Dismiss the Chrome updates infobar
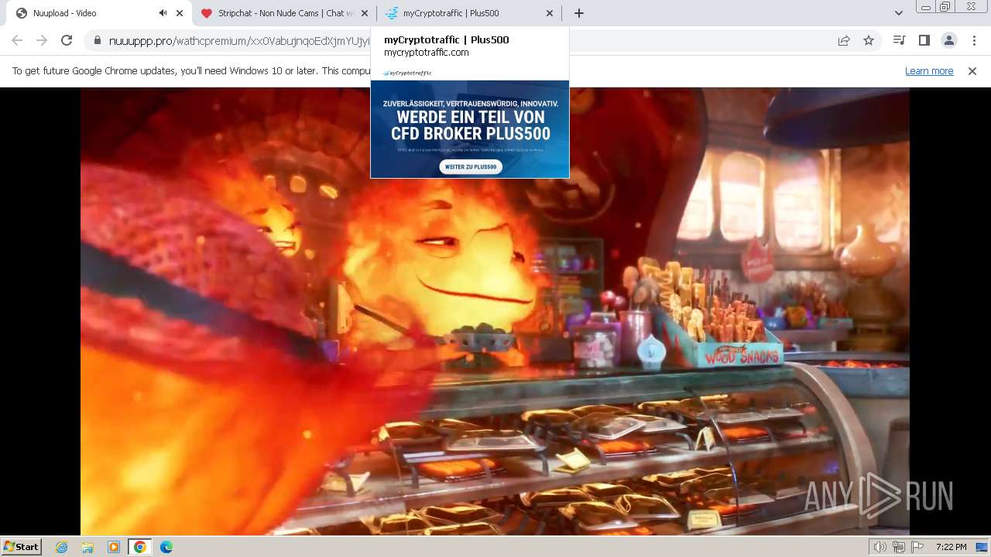The height and width of the screenshot is (557, 991). [x=972, y=70]
